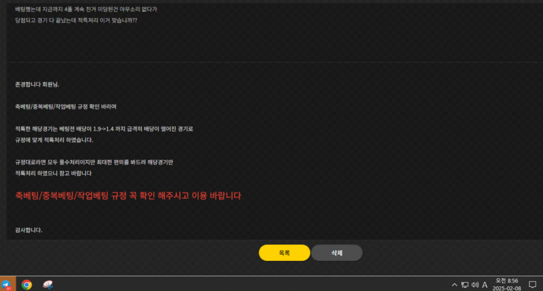Click the line mentioning 1.9->1.4 odds
543x291 pixels.
click(x=104, y=129)
